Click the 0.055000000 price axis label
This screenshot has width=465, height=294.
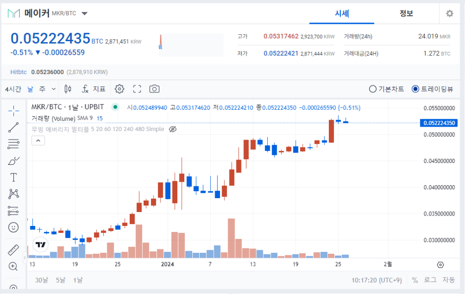pyautogui.click(x=439, y=108)
